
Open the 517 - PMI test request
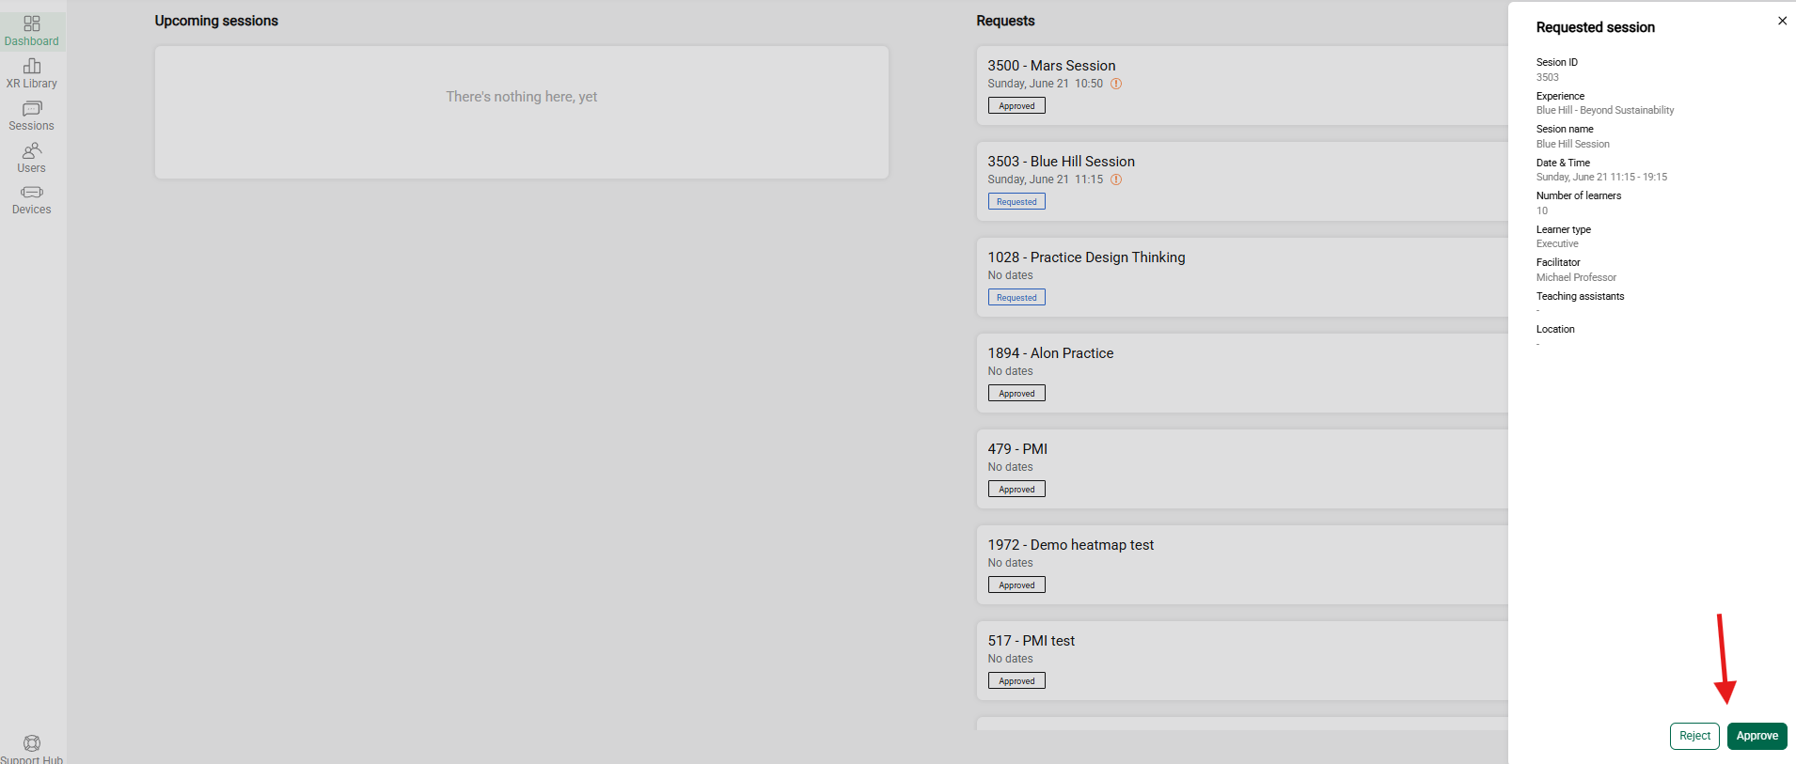click(1241, 661)
